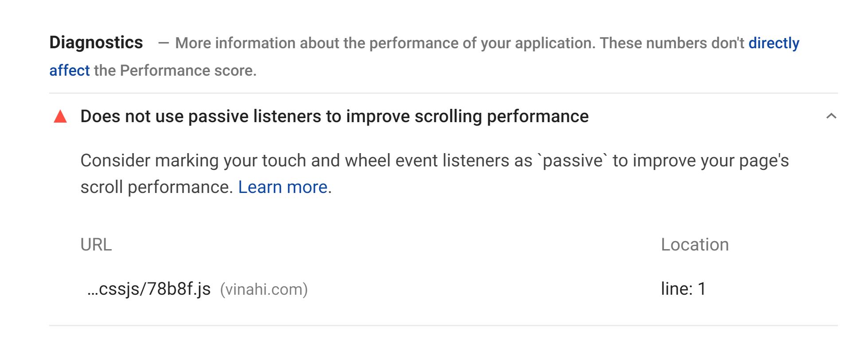The width and height of the screenshot is (862, 339).
Task: Click the "directly" link text
Action: pos(774,43)
